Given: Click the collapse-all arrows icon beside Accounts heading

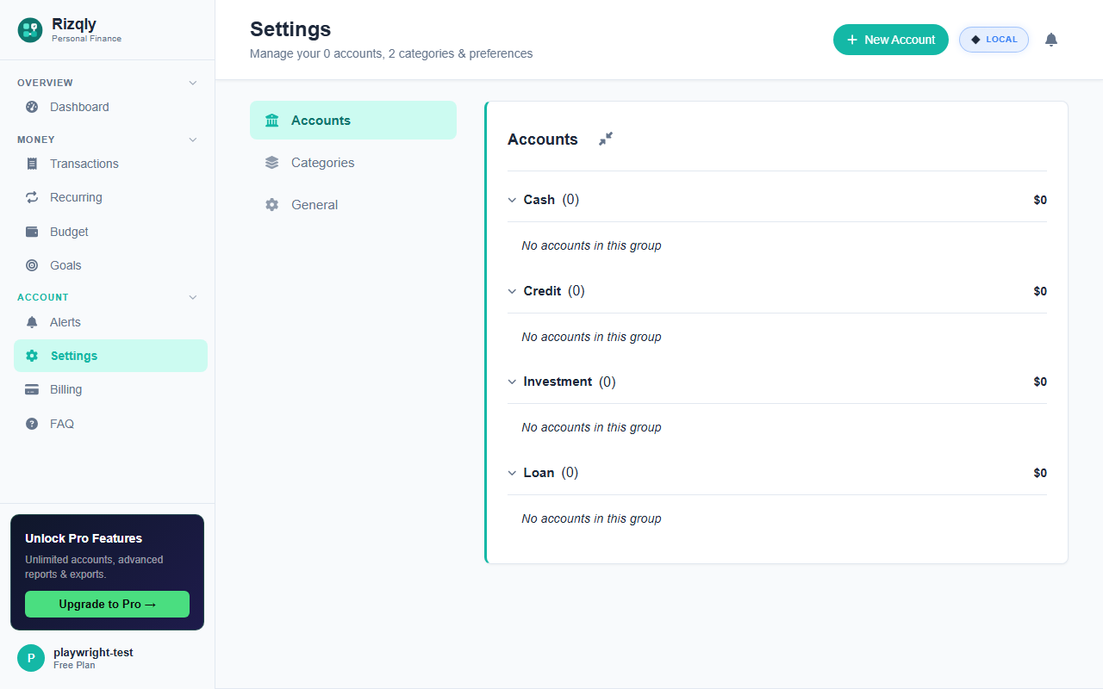Looking at the screenshot, I should pyautogui.click(x=606, y=139).
